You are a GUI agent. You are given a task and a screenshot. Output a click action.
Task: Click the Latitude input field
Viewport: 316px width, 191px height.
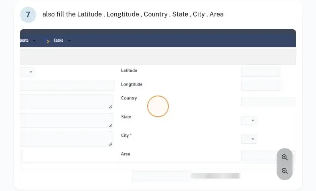[x=260, y=72]
